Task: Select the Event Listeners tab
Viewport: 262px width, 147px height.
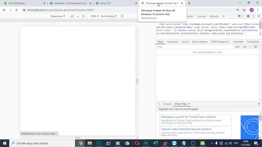Action: pyautogui.click(x=200, y=42)
